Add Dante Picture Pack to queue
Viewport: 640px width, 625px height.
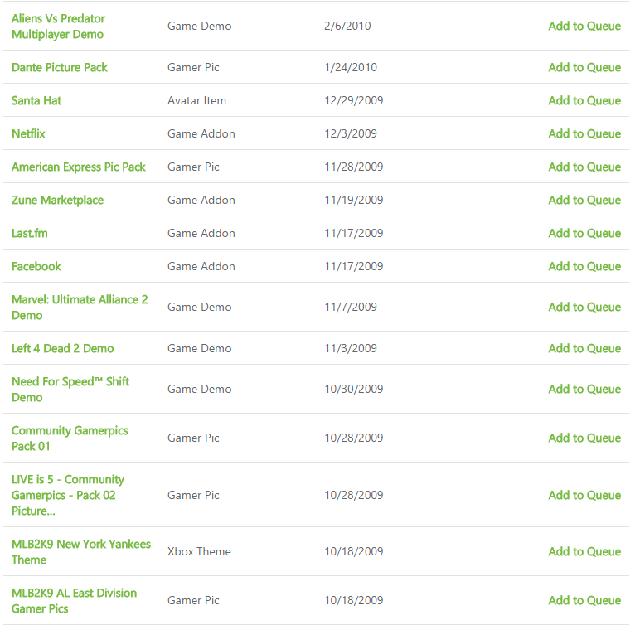coord(584,67)
